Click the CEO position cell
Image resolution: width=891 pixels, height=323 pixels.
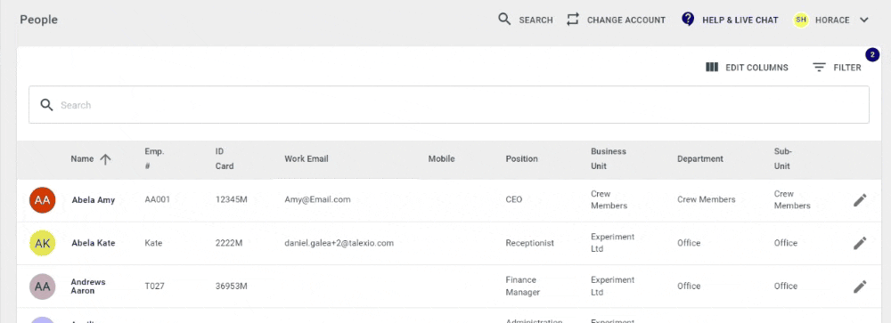(x=514, y=200)
